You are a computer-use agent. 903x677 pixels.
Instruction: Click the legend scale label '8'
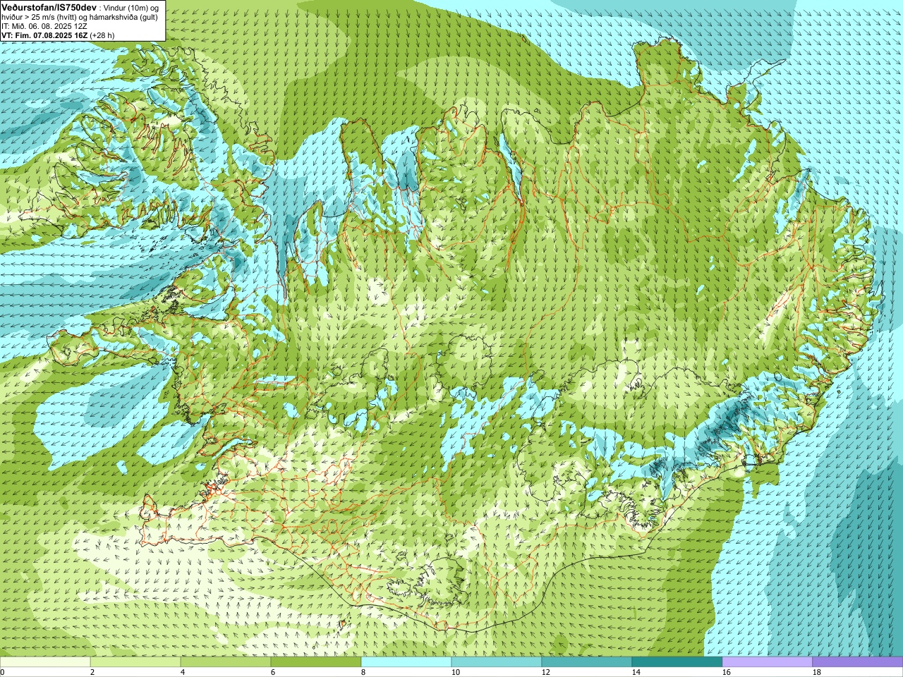363,673
